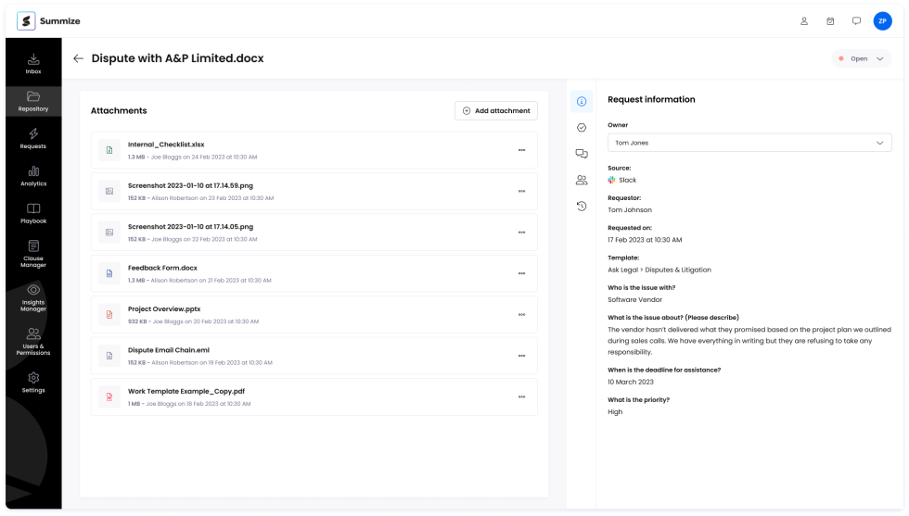Open the ZP account avatar
The width and height of the screenshot is (909, 516).
point(882,21)
